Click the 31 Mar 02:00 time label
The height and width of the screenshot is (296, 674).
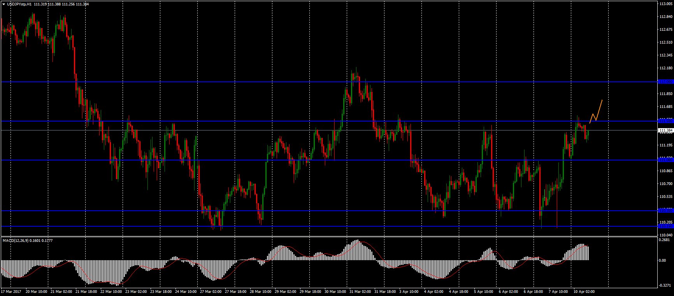tap(360, 291)
